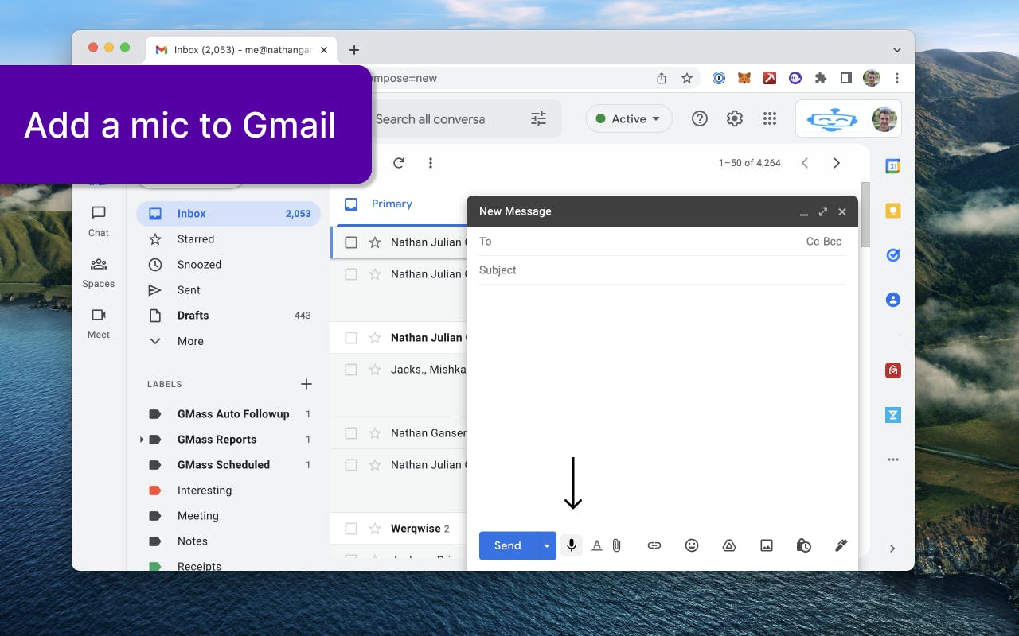Toggle the Chrome side panel button

click(846, 78)
